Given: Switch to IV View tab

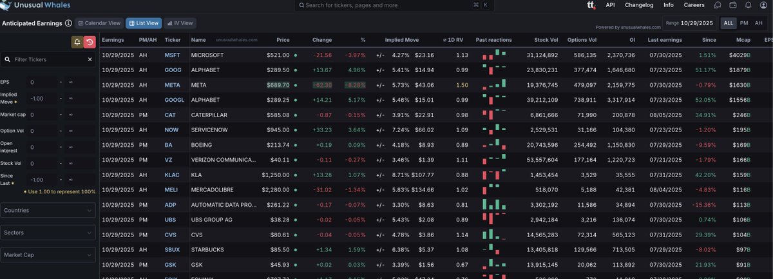Looking at the screenshot, I should click(x=180, y=23).
